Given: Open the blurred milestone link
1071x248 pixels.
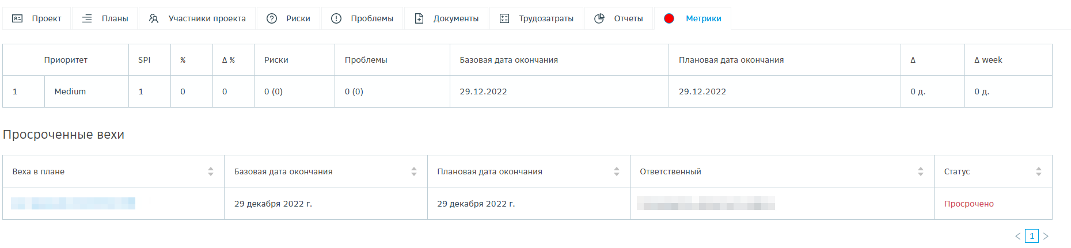Looking at the screenshot, I should (73, 204).
